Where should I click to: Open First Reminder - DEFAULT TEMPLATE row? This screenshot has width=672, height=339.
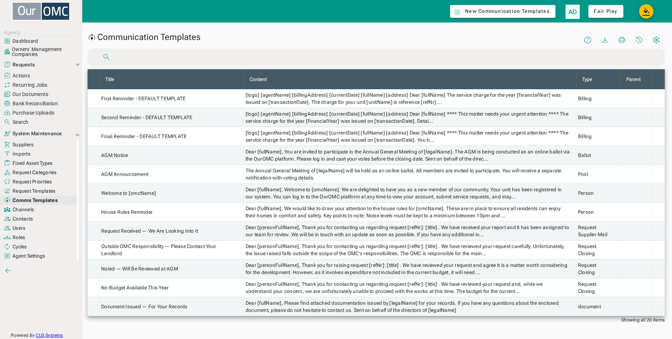[x=376, y=98]
